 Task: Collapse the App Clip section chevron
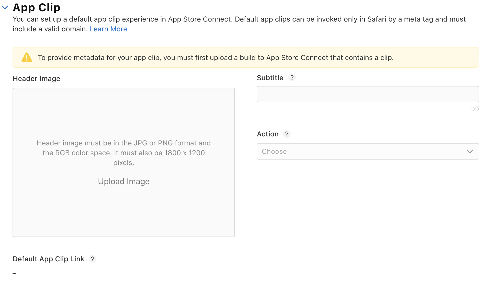click(x=5, y=8)
